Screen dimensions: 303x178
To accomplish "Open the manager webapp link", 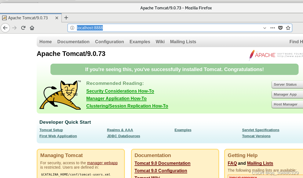I will pos(102,163).
